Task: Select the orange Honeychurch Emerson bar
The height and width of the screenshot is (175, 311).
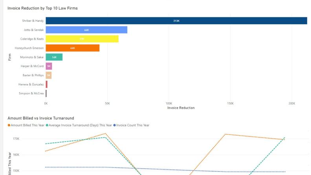Action: pos(73,48)
